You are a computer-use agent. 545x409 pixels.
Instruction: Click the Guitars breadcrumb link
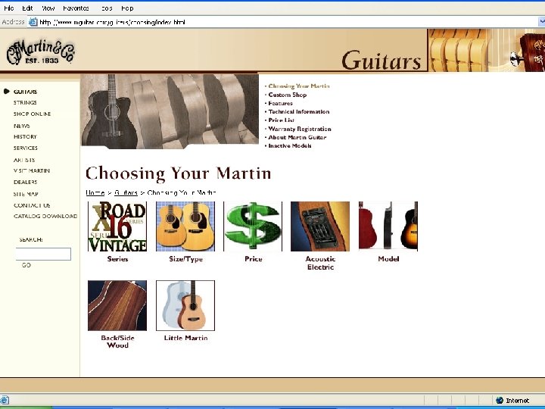click(126, 192)
